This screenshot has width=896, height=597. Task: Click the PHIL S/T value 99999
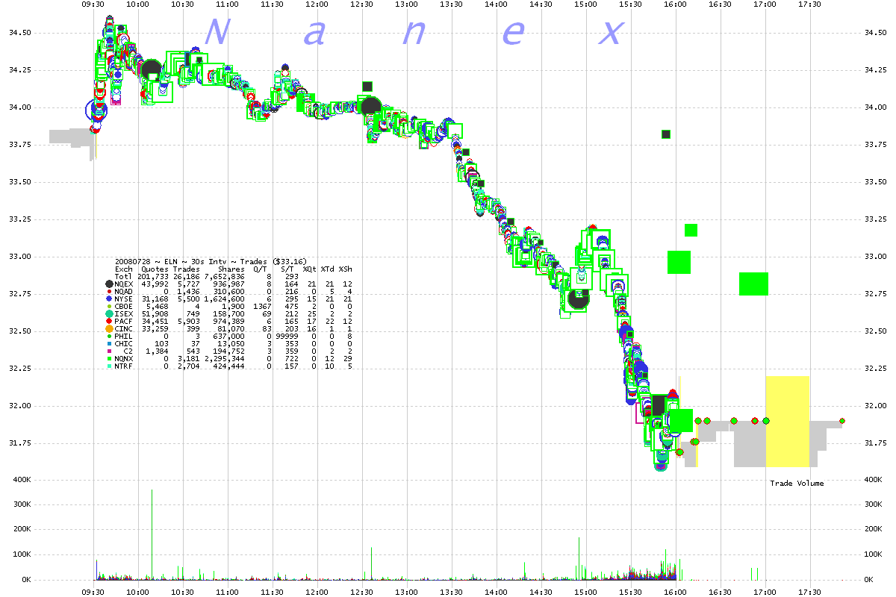coord(287,336)
